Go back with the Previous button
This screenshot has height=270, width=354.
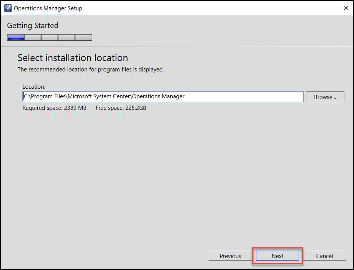(x=230, y=256)
